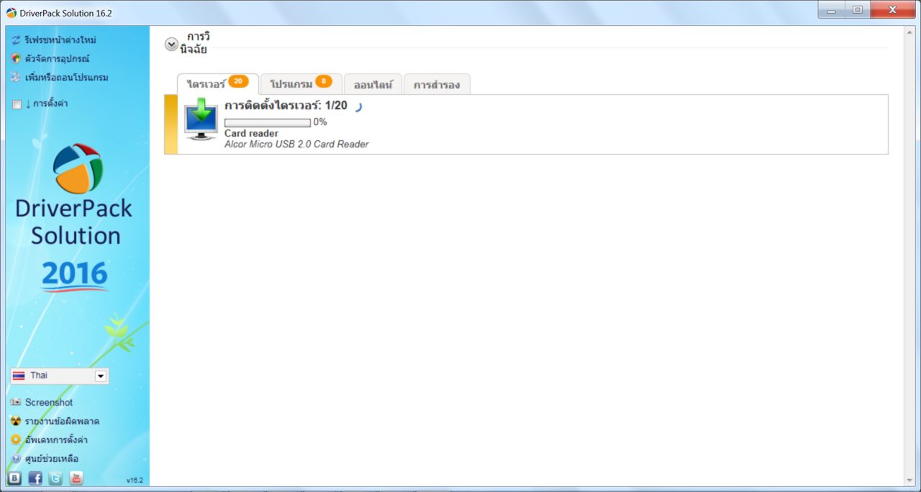The height and width of the screenshot is (492, 921).
Task: Click the 'Alcor Micro USB 2.0 Card Reader' text
Action: click(296, 144)
